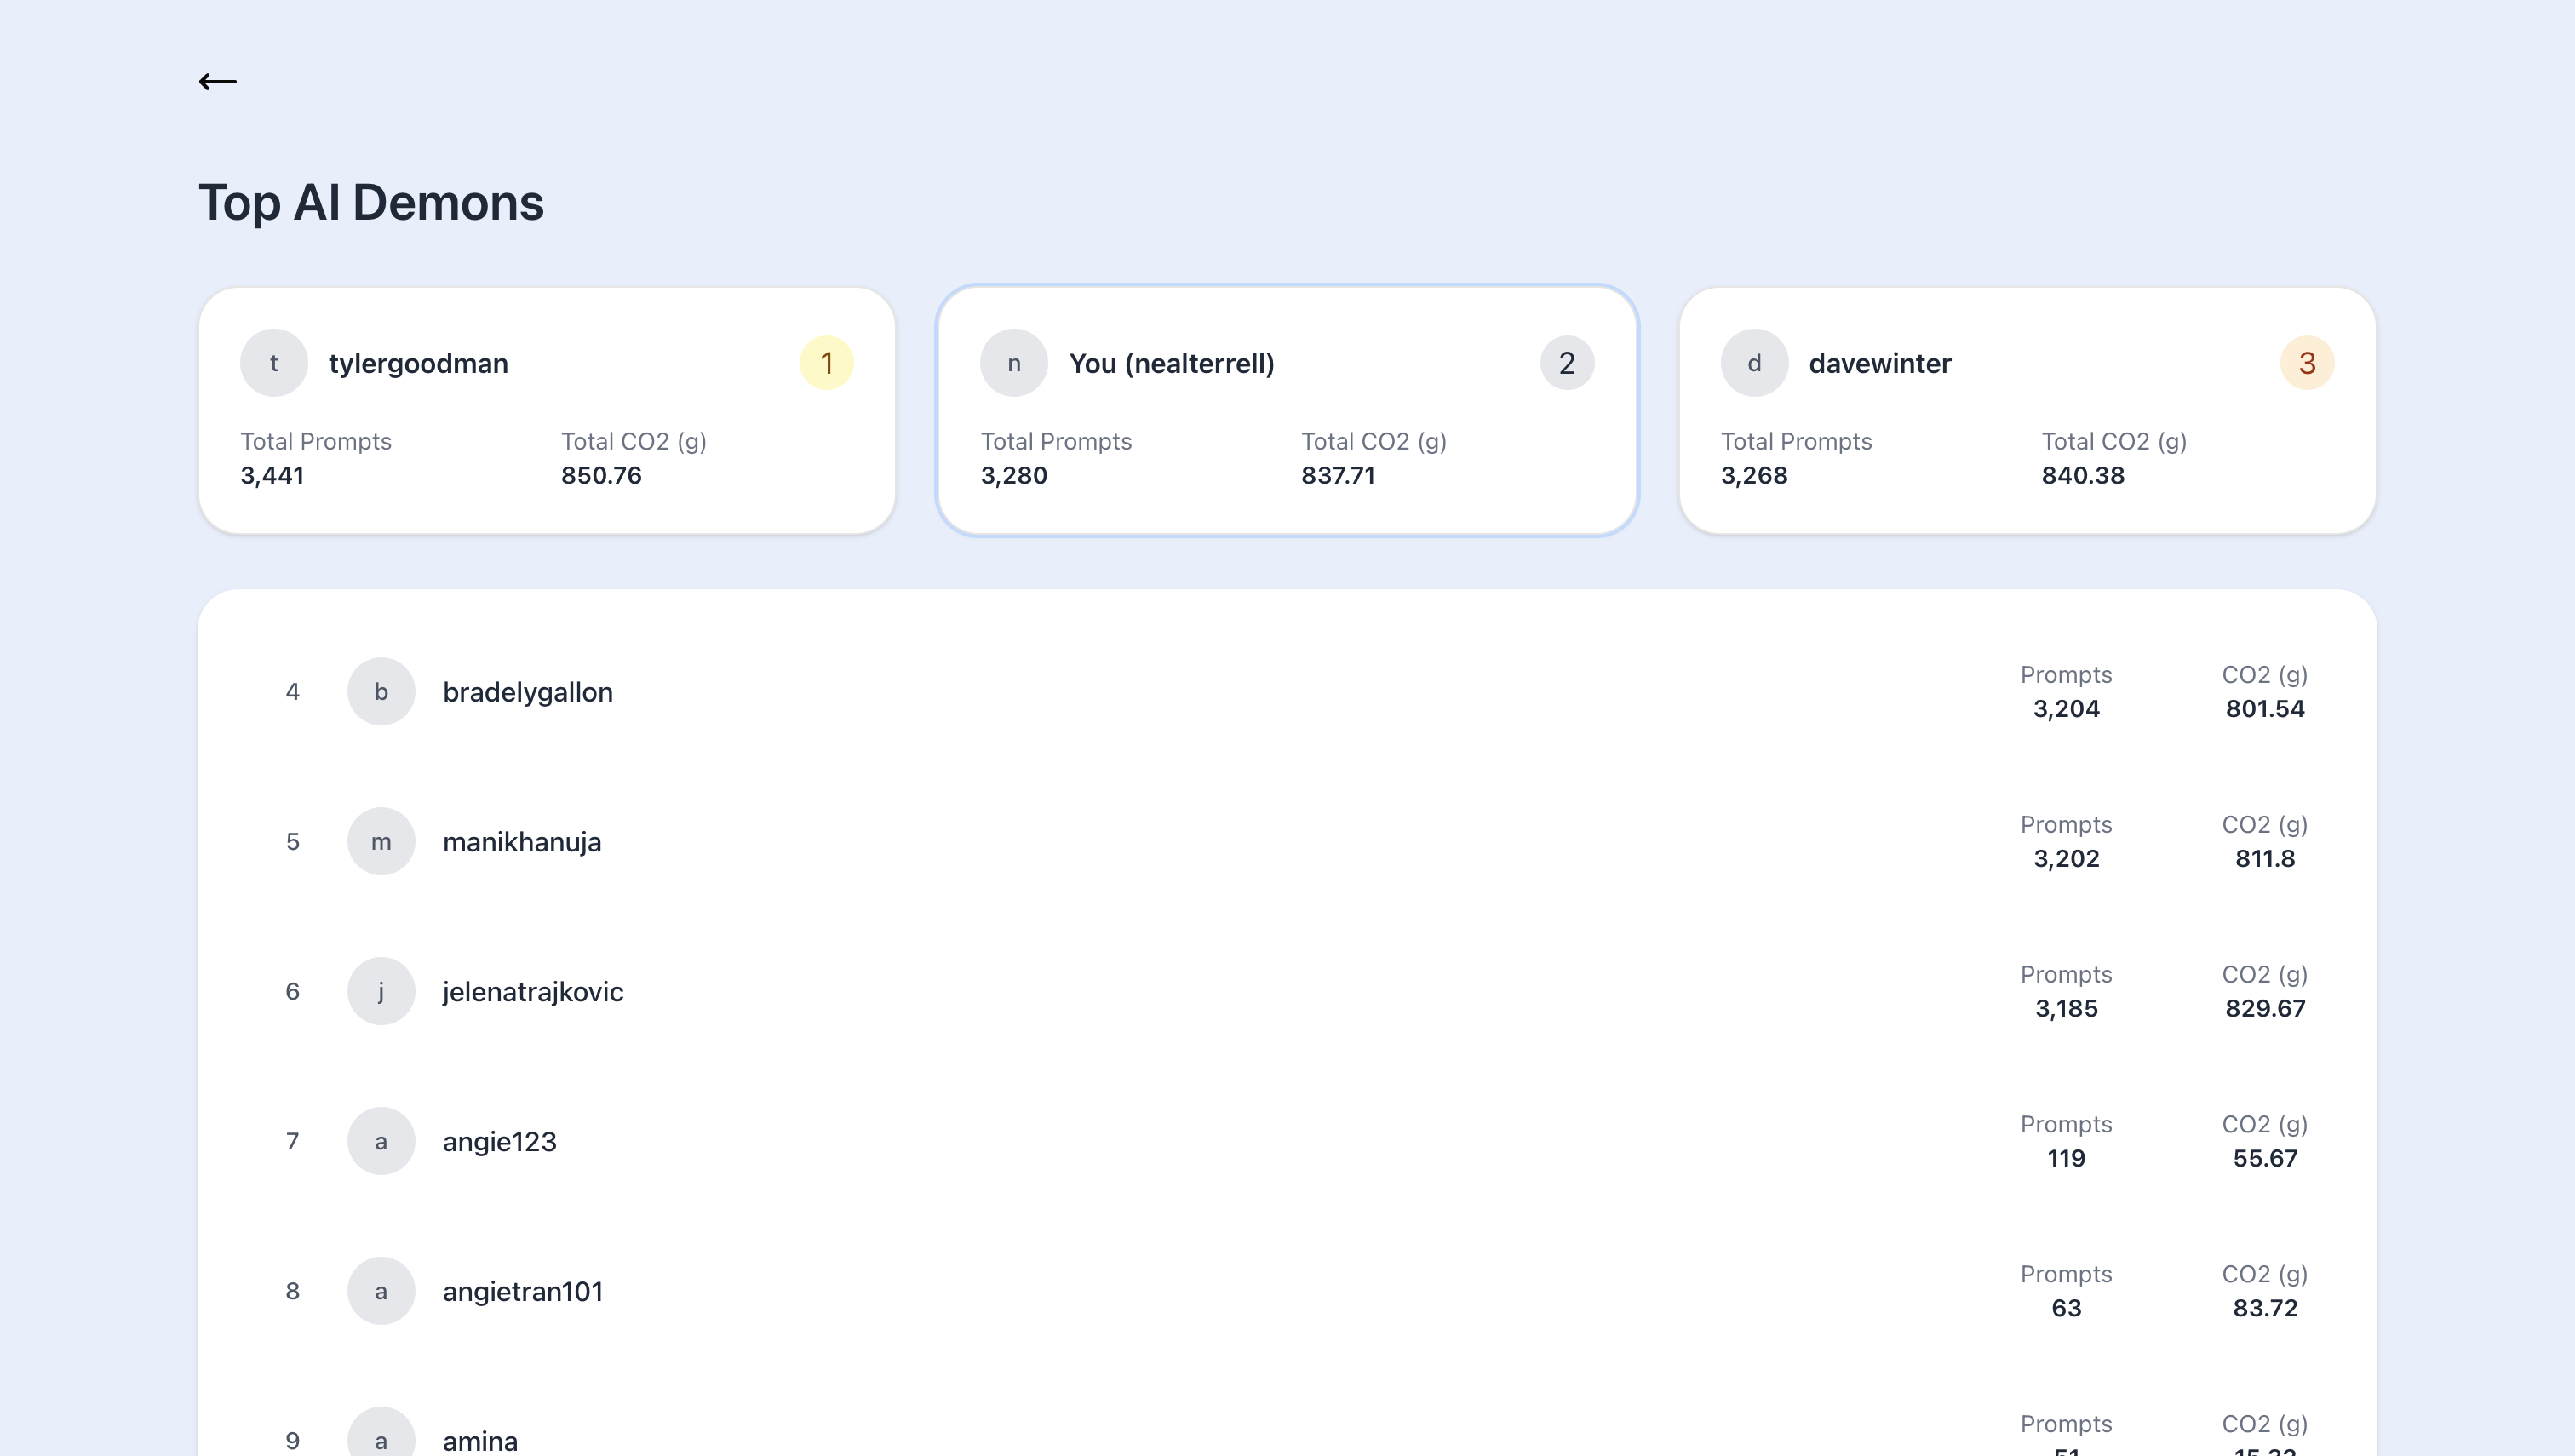Click the 'Top AI Demons' heading
Image resolution: width=2575 pixels, height=1456 pixels.
pos(371,203)
